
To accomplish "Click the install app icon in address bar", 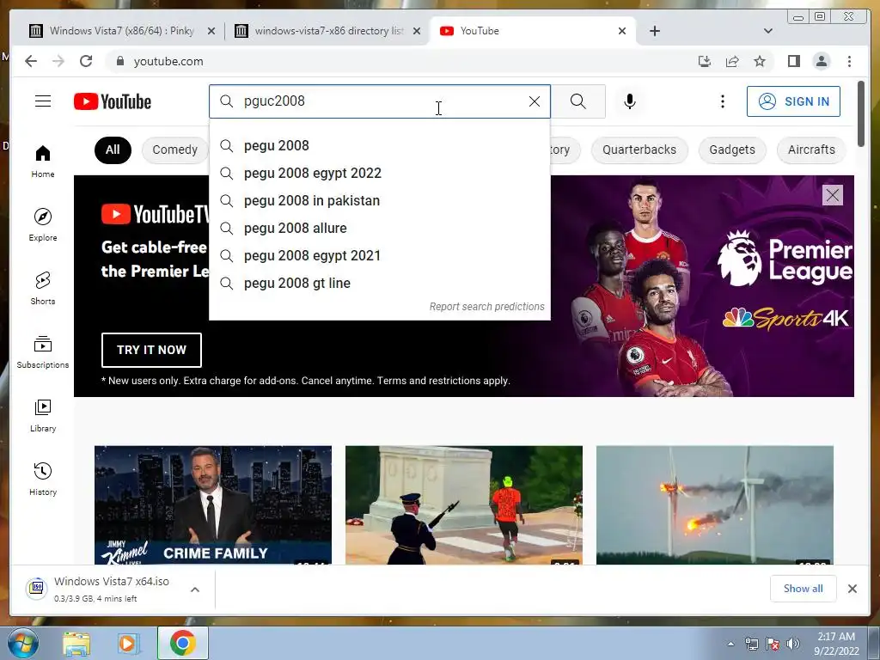I will pos(705,61).
